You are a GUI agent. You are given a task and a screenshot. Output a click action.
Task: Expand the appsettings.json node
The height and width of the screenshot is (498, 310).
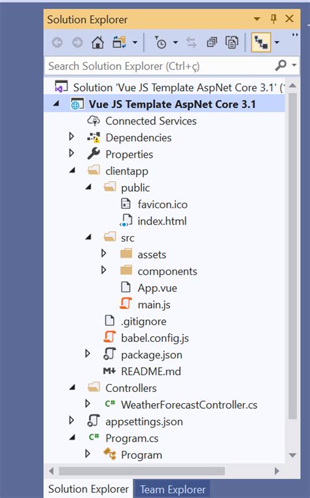click(x=72, y=421)
